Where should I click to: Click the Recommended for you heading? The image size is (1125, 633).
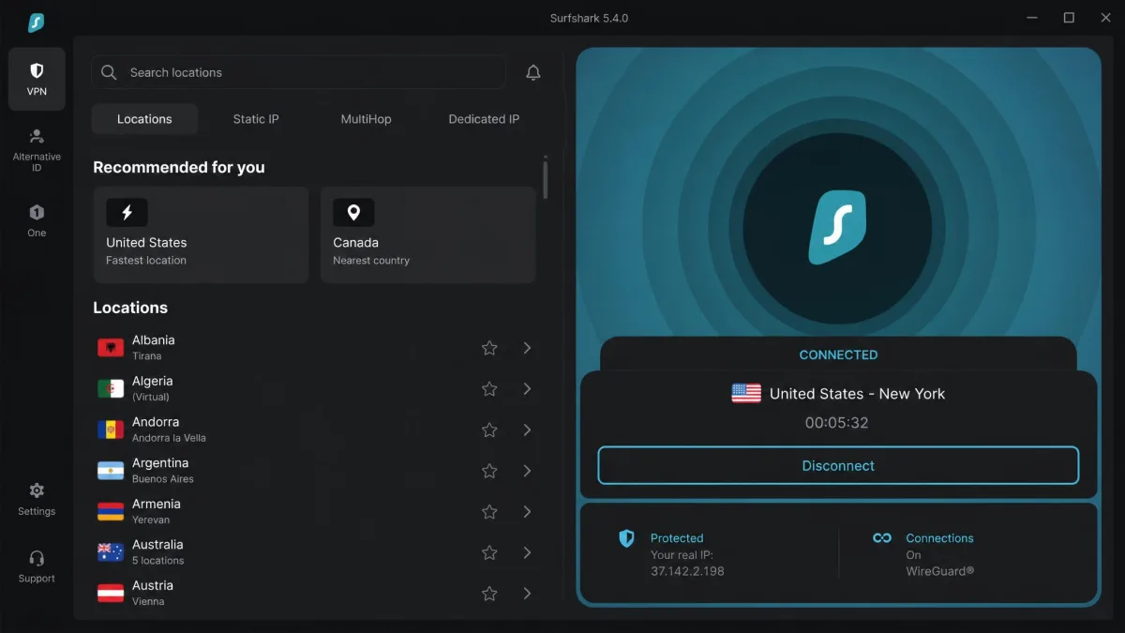pyautogui.click(x=179, y=167)
